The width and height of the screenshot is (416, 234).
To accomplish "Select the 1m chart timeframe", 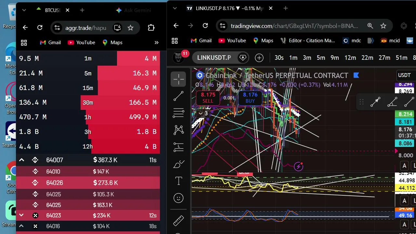I will [x=293, y=58].
